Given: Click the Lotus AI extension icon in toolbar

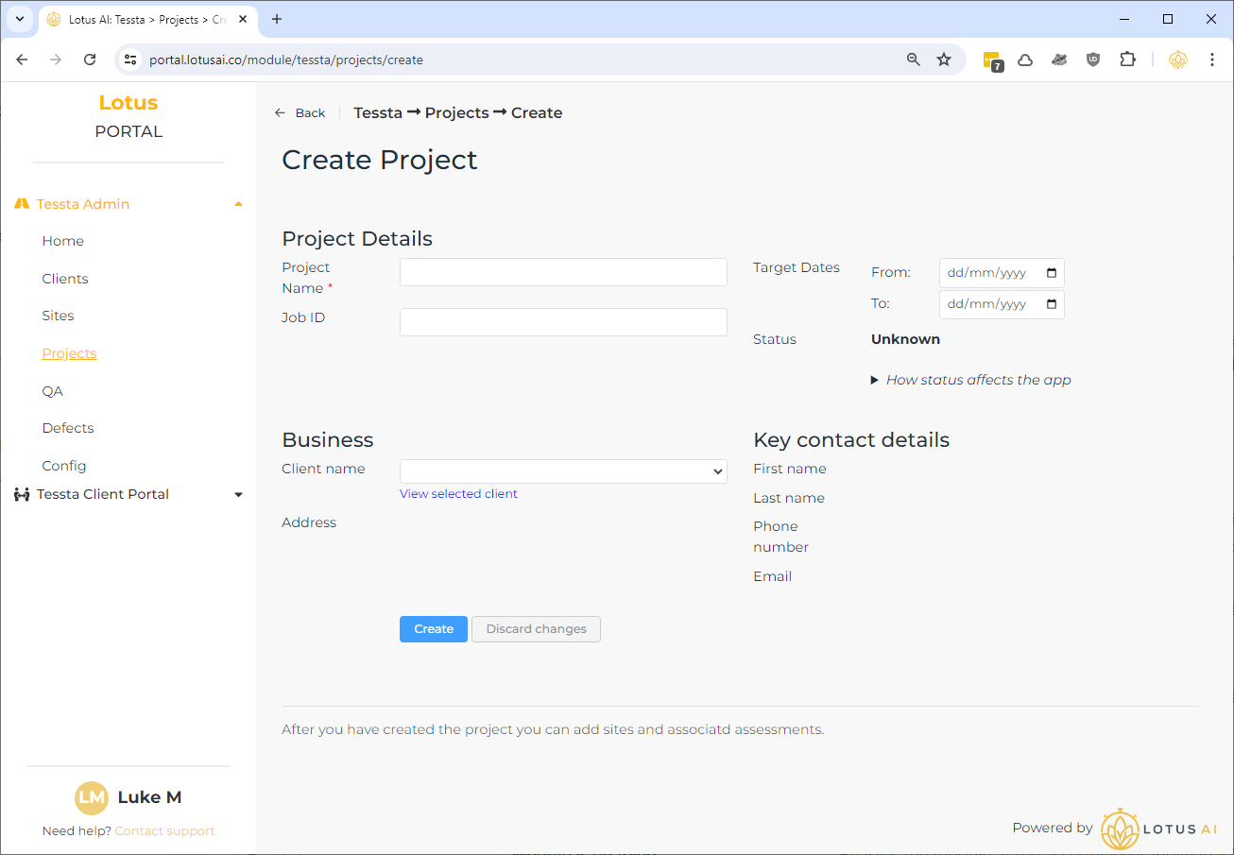Looking at the screenshot, I should click(x=1177, y=60).
